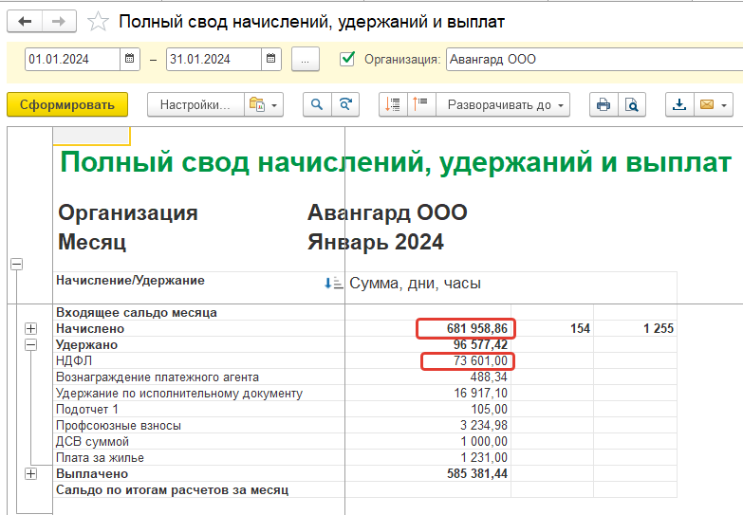This screenshot has width=743, height=515.
Task: Go forward with the right arrow button
Action: click(x=59, y=22)
